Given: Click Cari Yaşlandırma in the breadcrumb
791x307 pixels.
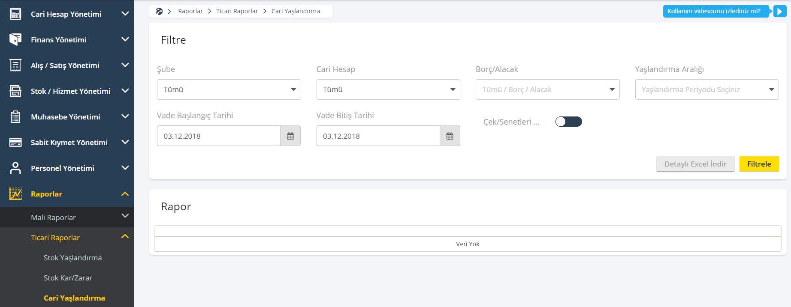Looking at the screenshot, I should [296, 11].
